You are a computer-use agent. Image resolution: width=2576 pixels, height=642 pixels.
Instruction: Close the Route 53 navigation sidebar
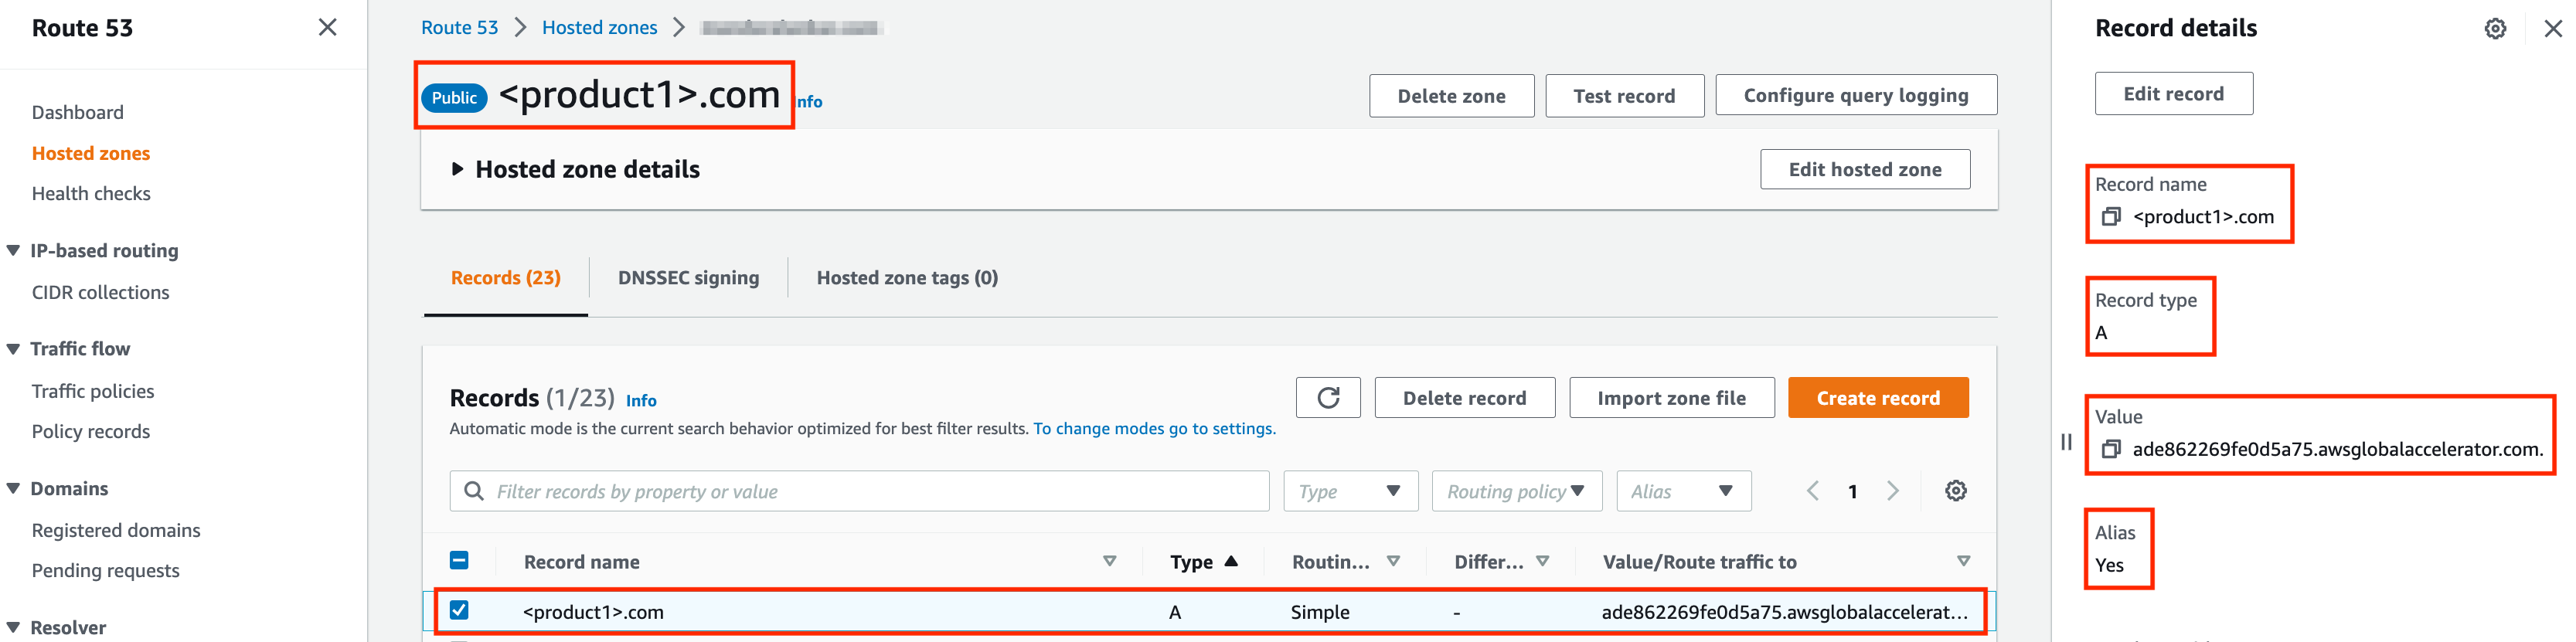coord(327,28)
